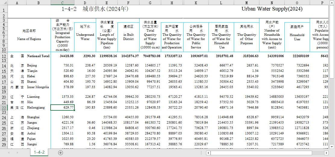Click the in Built District header cell

pos(128,37)
